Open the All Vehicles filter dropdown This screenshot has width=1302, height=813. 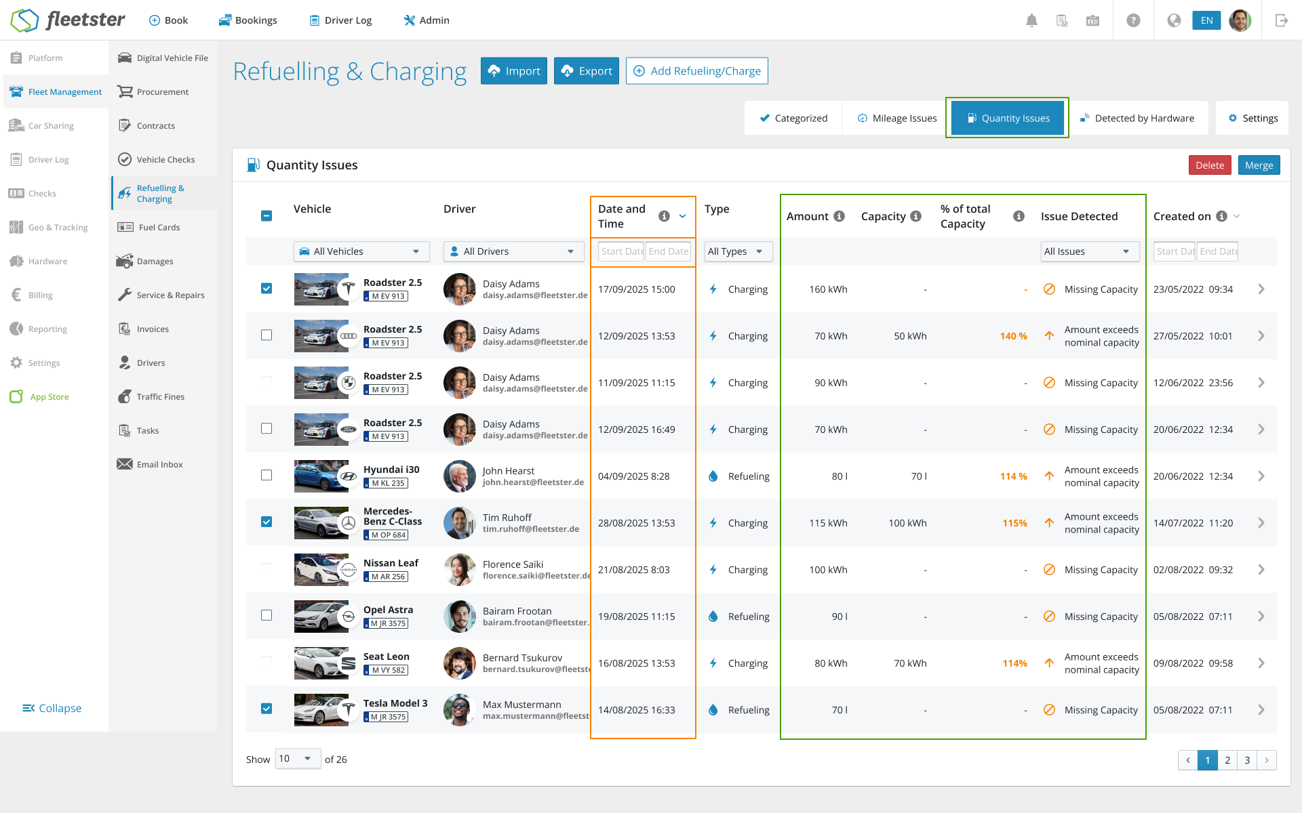point(361,251)
